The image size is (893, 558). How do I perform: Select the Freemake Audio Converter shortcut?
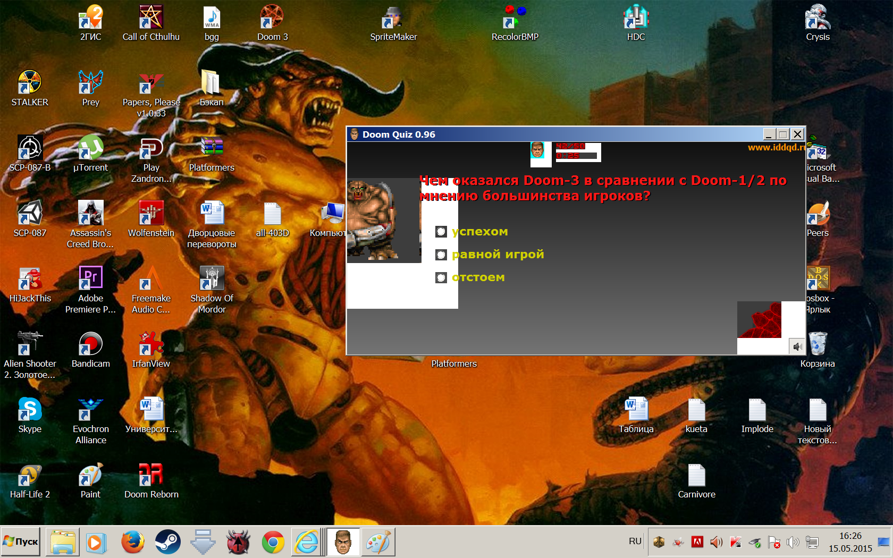[x=151, y=290]
